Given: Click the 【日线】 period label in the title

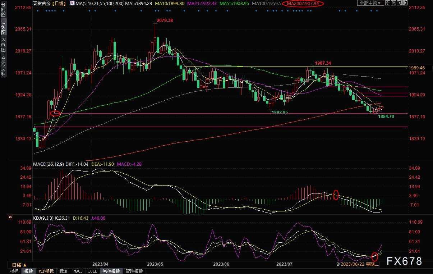Looking at the screenshot, I should 59,3.
